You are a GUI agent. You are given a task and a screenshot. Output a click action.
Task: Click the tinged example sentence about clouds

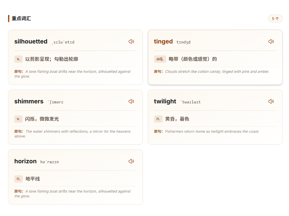[217, 72]
